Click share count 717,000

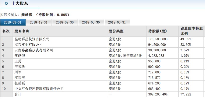coord(154,72)
